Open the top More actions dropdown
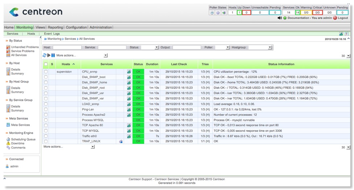The height and width of the screenshot is (190, 354). [106, 56]
